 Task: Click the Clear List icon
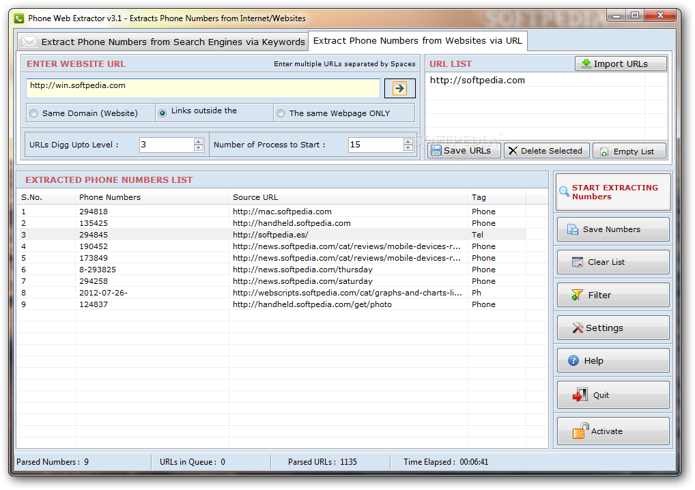(578, 262)
